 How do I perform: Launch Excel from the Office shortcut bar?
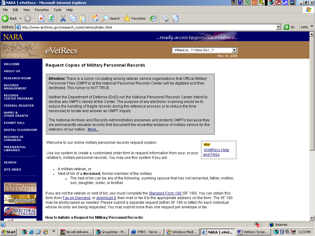pos(248,2)
